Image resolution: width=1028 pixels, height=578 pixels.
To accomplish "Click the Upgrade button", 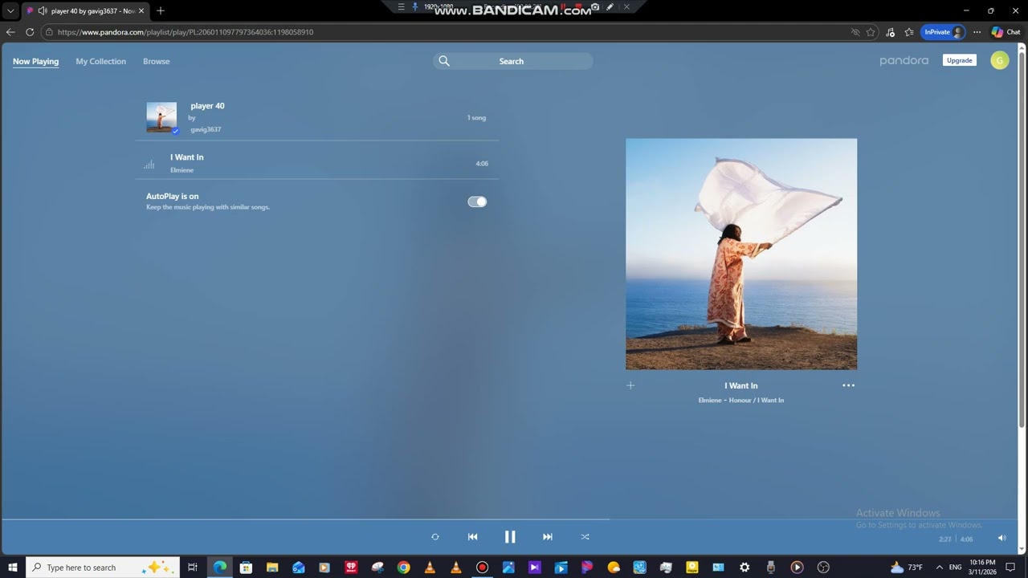I will point(959,60).
